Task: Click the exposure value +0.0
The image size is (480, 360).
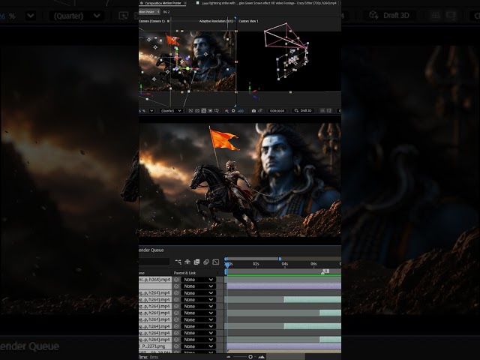Action: point(241,111)
